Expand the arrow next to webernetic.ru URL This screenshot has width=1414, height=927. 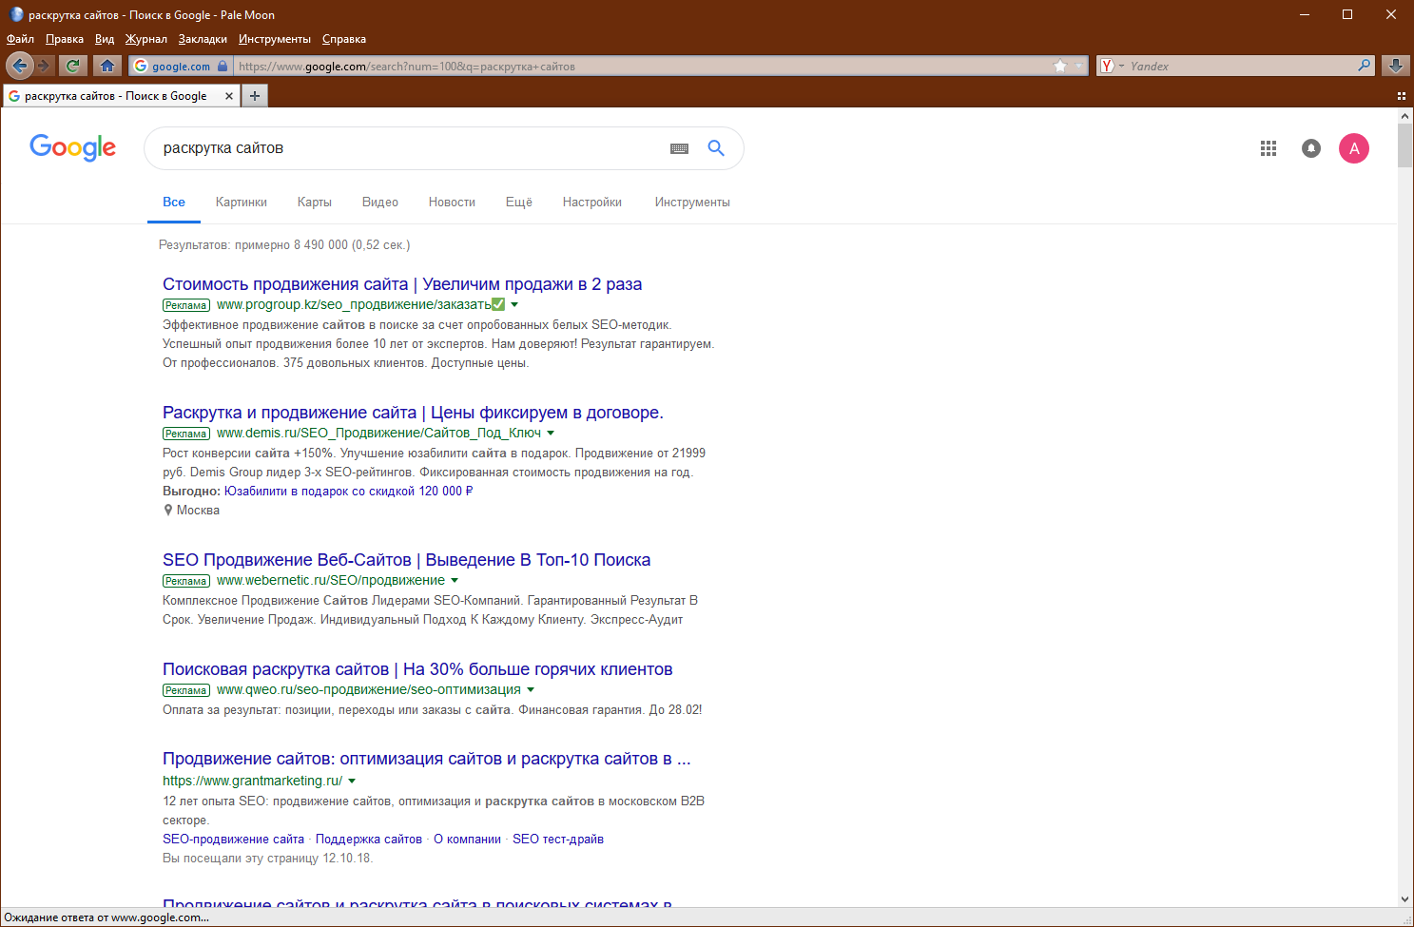coord(455,581)
